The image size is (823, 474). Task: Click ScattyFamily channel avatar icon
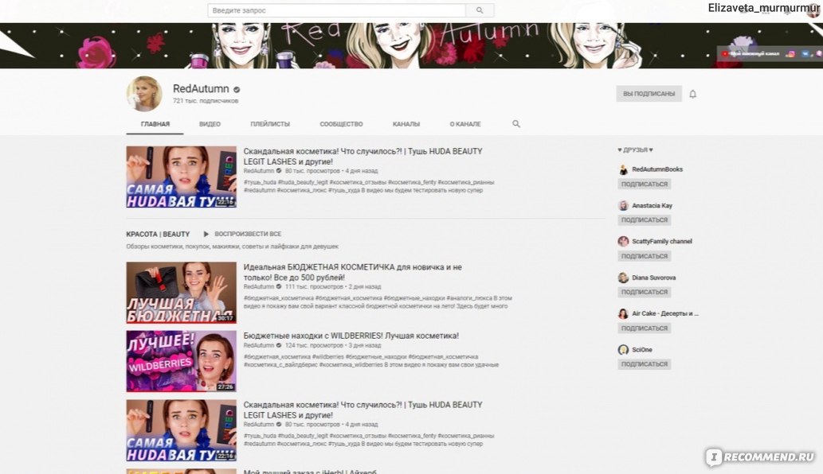(623, 242)
